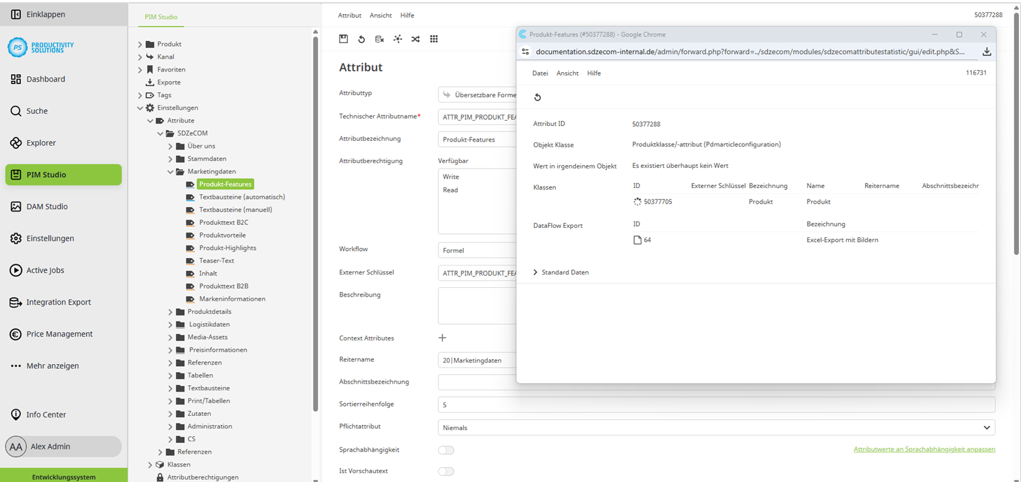
Task: Click the Save attribute disk icon
Action: pyautogui.click(x=344, y=39)
